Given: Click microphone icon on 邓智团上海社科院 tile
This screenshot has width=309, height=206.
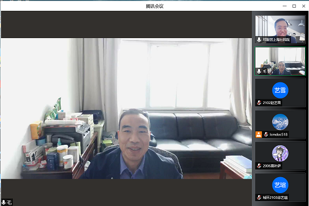Looking at the screenshot, I should click(259, 40).
